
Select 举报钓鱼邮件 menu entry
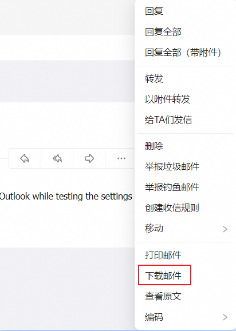(x=172, y=187)
